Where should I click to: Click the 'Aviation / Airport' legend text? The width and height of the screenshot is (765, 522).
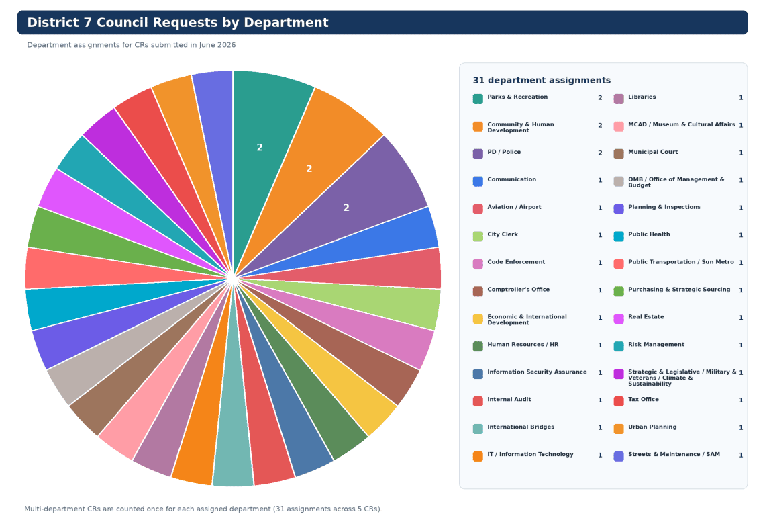[x=514, y=206]
